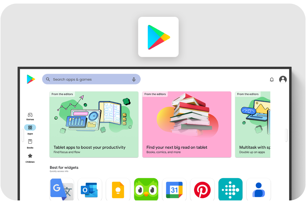
Task: Open the Google Translate app icon
Action: coord(62,189)
